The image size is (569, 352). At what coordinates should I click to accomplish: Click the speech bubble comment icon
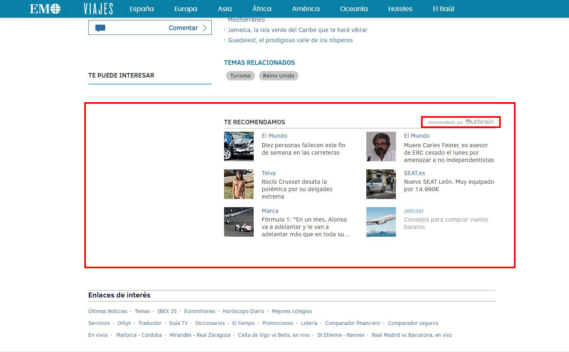[100, 28]
